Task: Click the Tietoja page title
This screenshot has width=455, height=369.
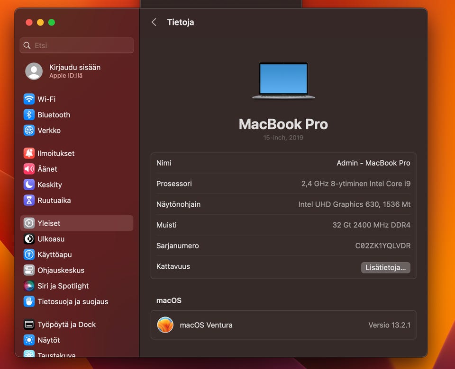Action: (181, 22)
